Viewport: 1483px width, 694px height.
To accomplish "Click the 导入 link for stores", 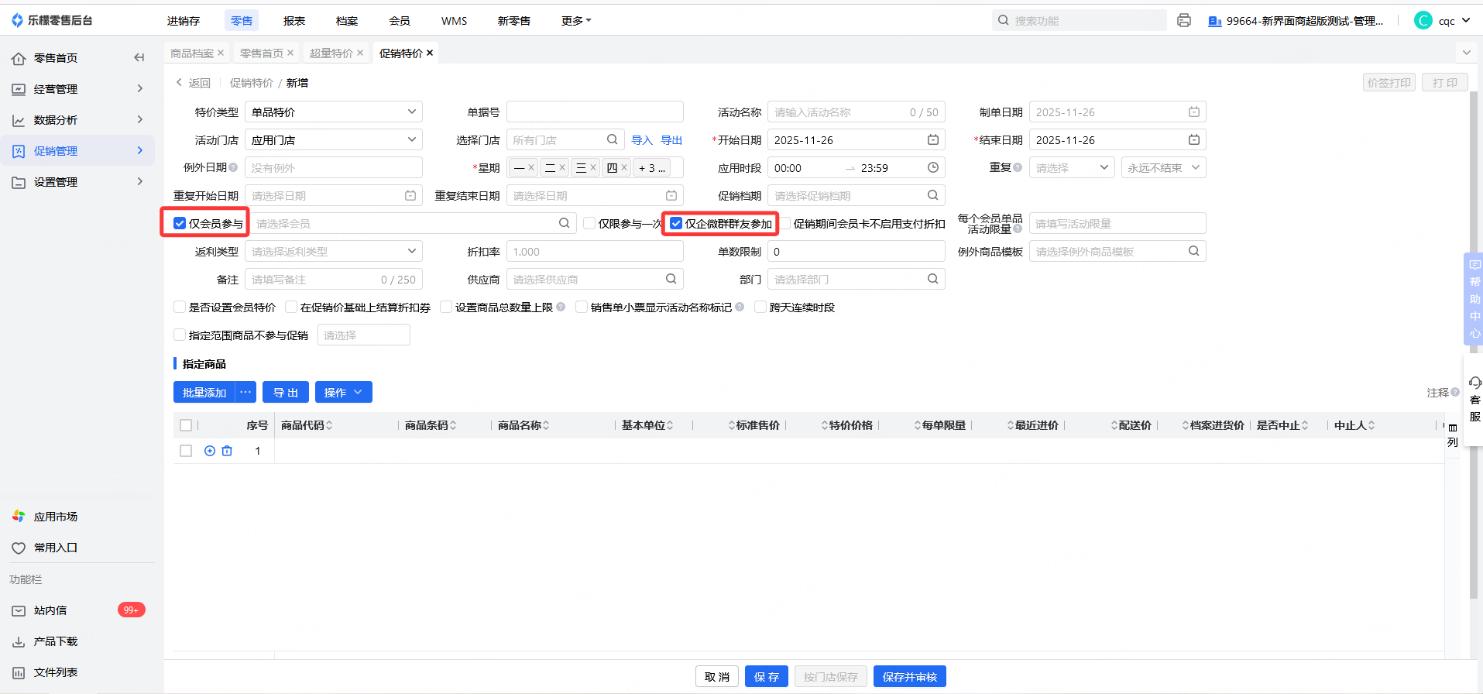I will (x=641, y=140).
